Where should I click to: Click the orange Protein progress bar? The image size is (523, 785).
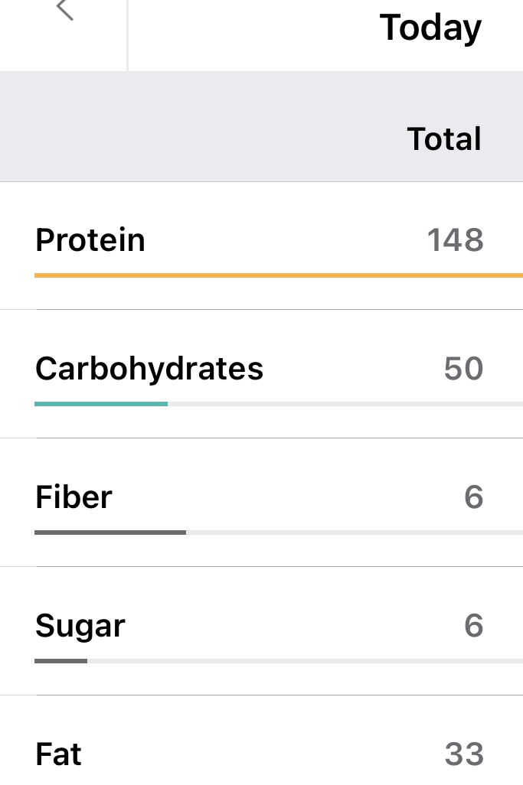(279, 275)
